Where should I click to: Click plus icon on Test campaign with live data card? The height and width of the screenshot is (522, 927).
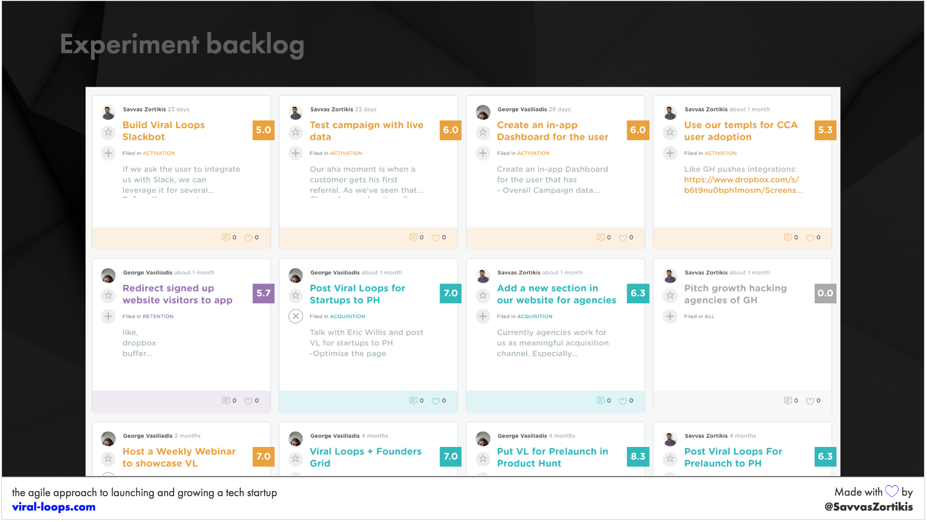296,153
